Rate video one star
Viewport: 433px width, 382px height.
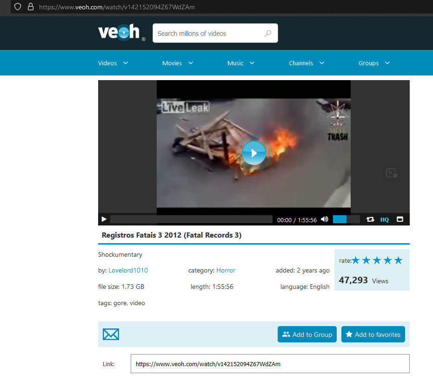tap(356, 260)
